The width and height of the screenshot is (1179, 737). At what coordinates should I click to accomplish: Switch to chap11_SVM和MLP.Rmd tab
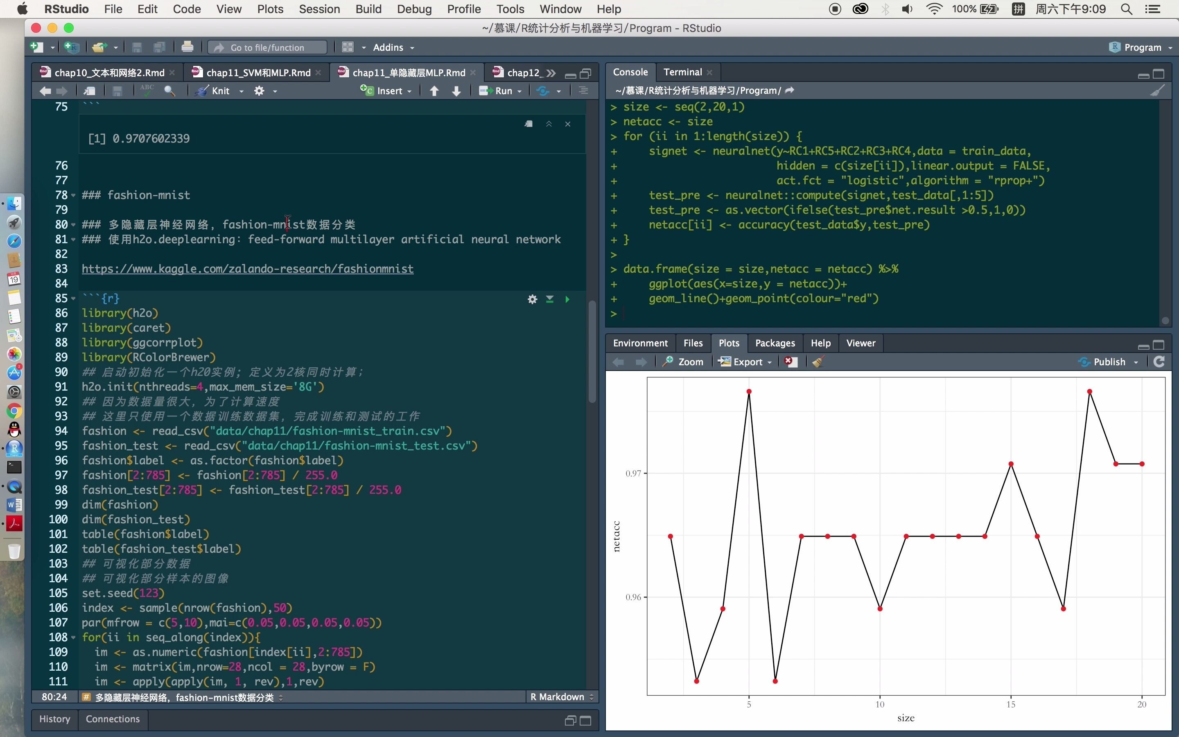(x=258, y=72)
